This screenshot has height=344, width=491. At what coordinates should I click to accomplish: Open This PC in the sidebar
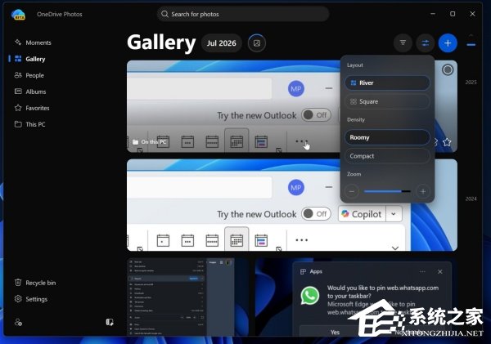29,124
